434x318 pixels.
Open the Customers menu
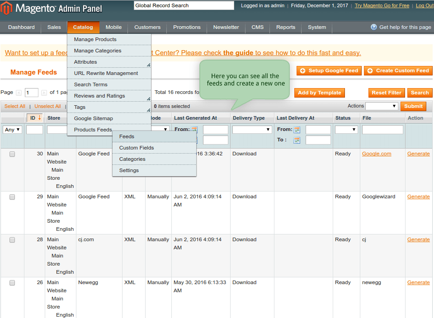[147, 27]
